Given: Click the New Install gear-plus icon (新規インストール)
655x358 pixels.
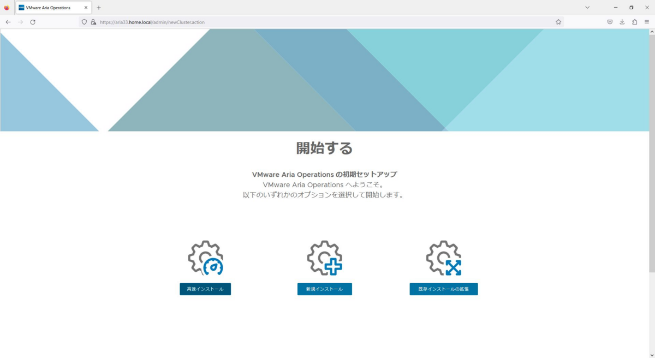Looking at the screenshot, I should 325,258.
